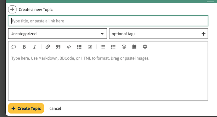217x117 pixels.
Task: Apply italic emphasis formatting
Action: point(35,47)
